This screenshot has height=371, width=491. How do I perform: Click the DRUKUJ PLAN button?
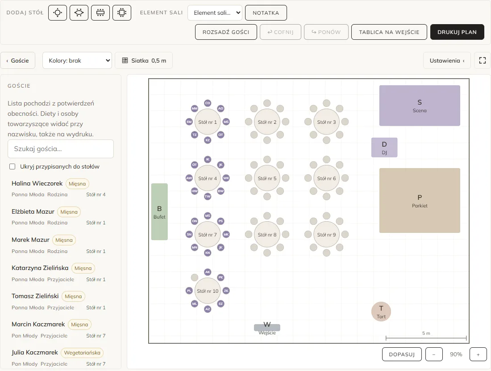pos(457,32)
